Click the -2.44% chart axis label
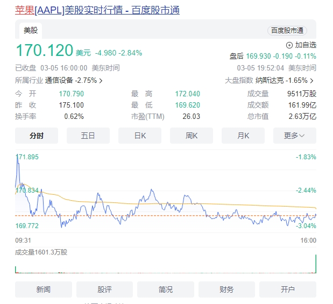Image resolution: width=333 pixels, height=304 pixels. click(306, 190)
